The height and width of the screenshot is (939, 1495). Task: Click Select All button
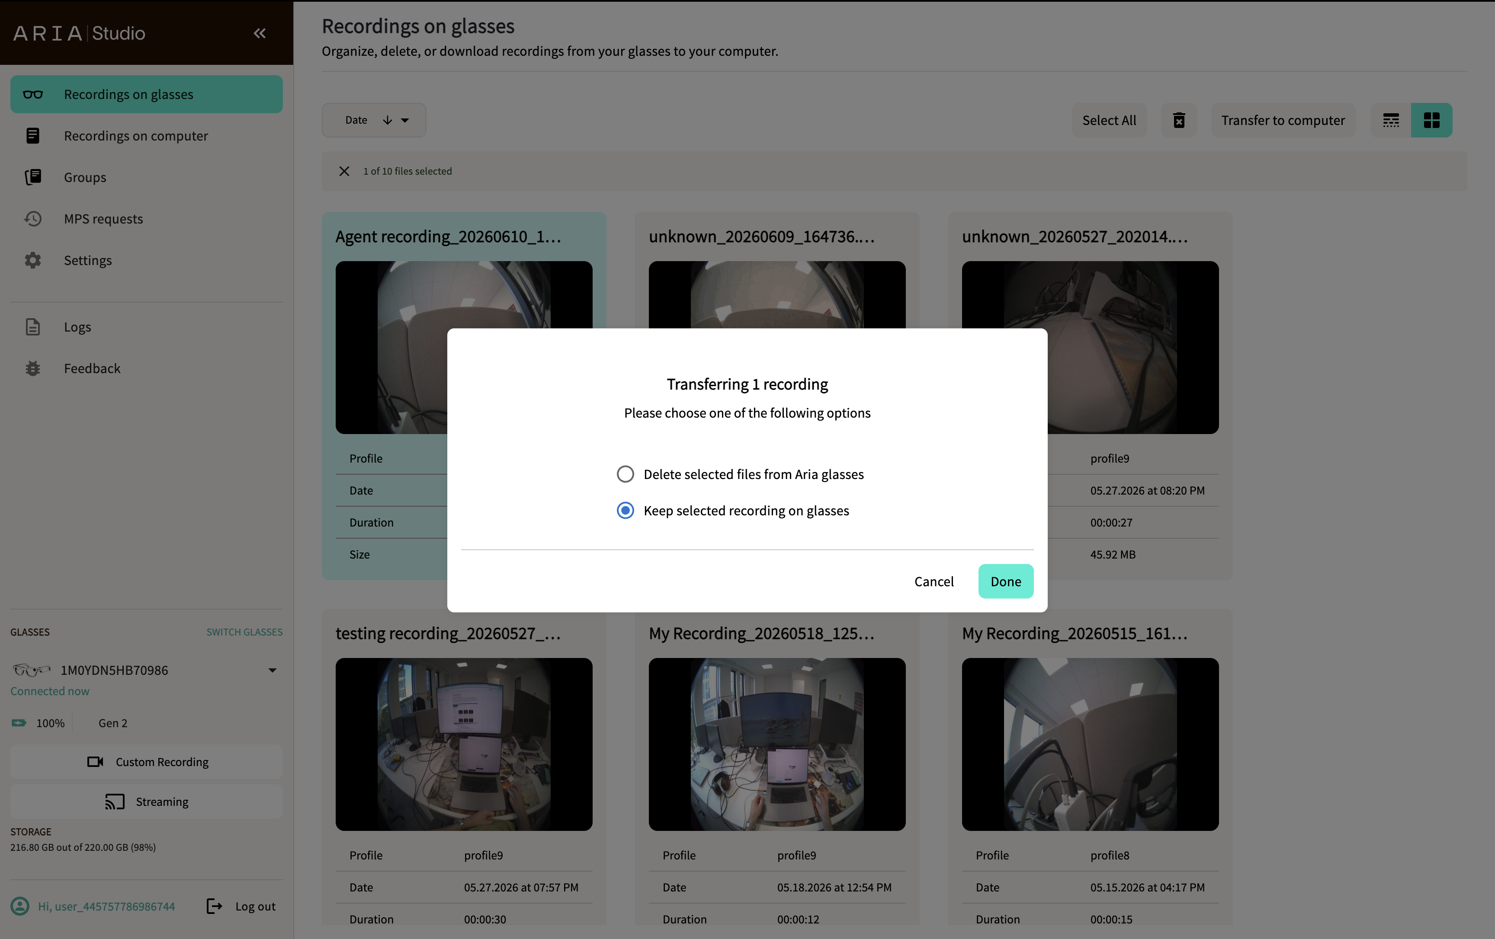(1109, 120)
